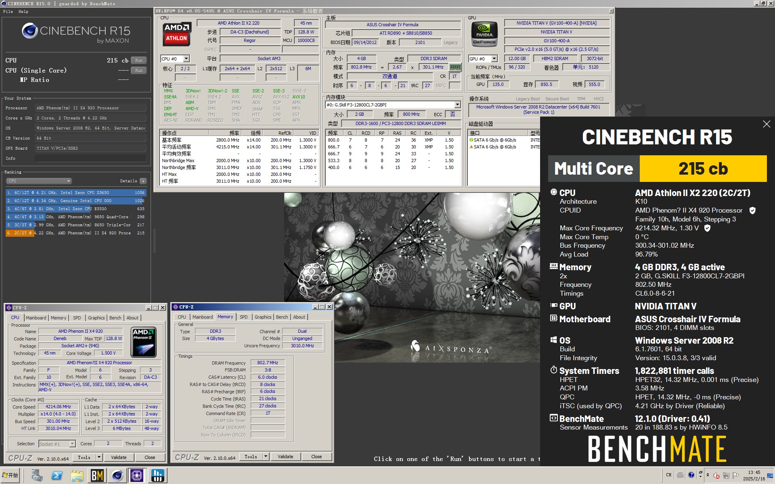
Task: Open the File menu in Cinebench
Action: point(8,12)
